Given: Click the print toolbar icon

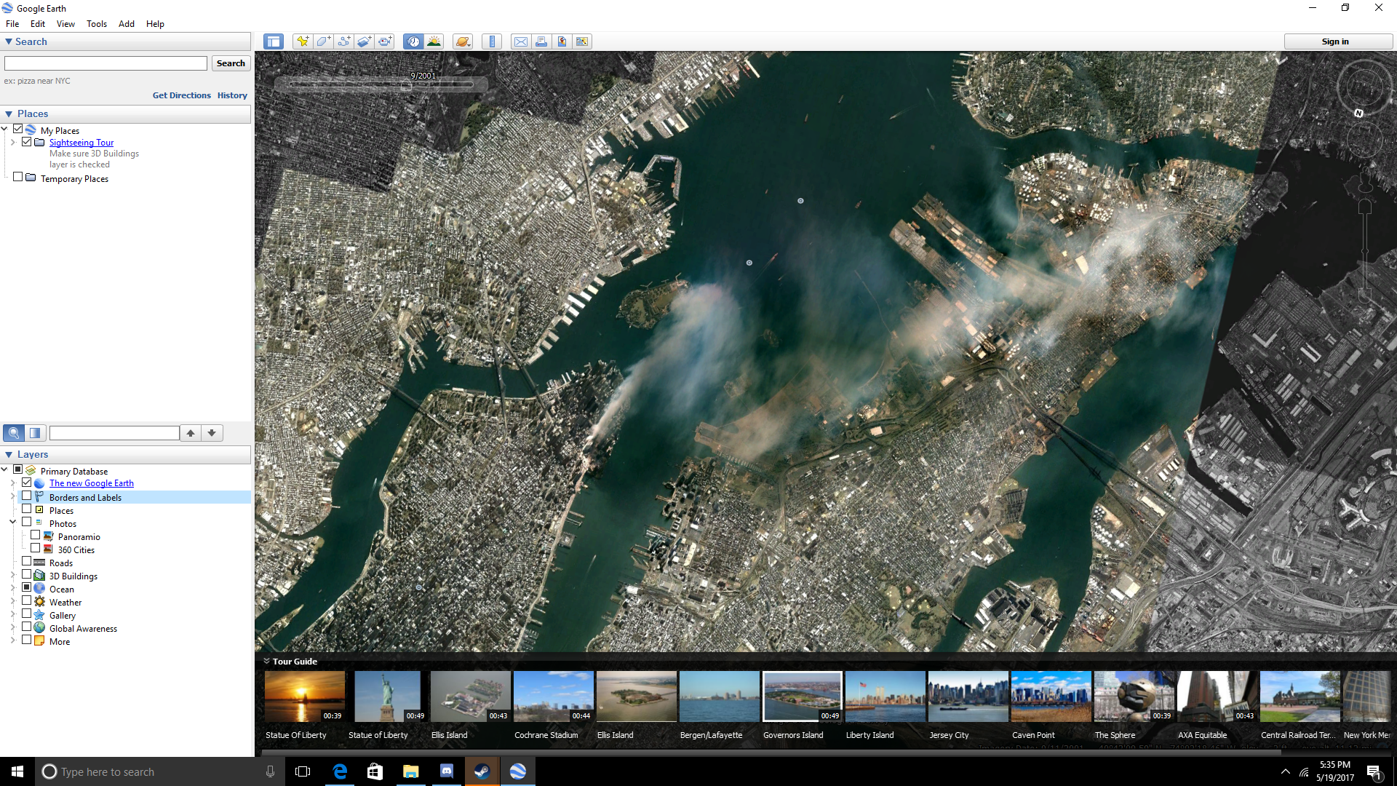Looking at the screenshot, I should [x=541, y=41].
